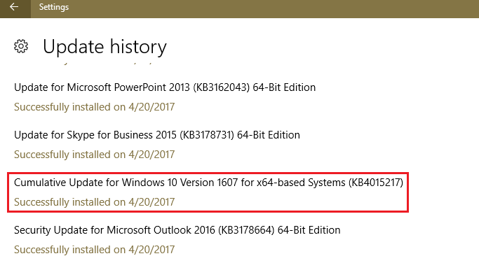479x270 pixels.
Task: Click the install status under the Windows 10 cumulative update
Action: [95, 202]
